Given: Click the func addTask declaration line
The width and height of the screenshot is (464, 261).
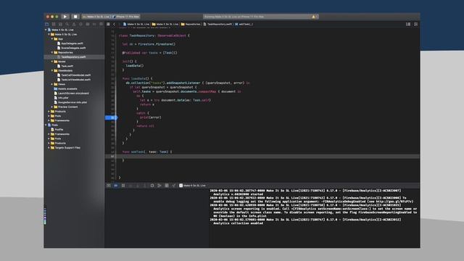Looking at the screenshot, I should tap(147, 152).
